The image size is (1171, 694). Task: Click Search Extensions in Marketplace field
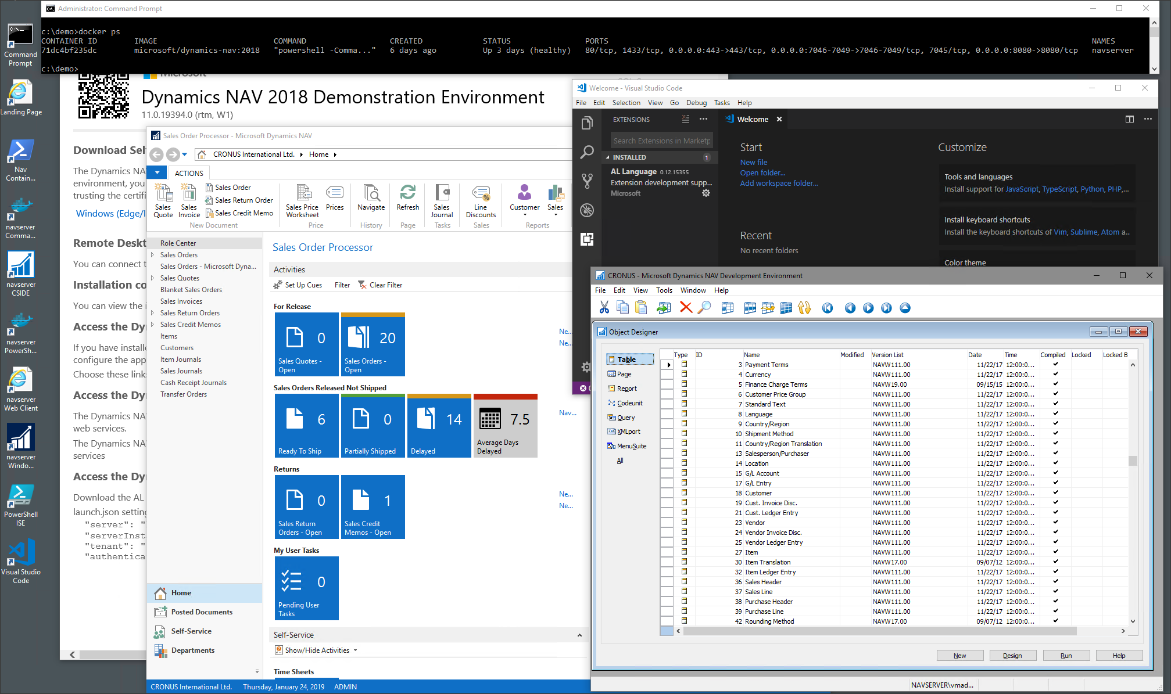(x=661, y=141)
